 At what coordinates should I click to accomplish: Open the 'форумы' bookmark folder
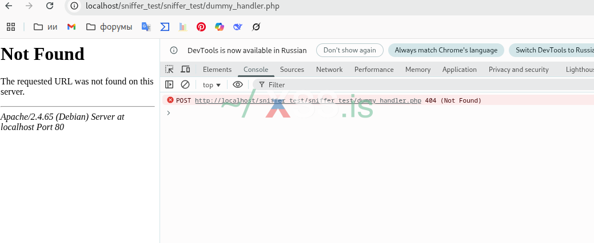point(109,27)
